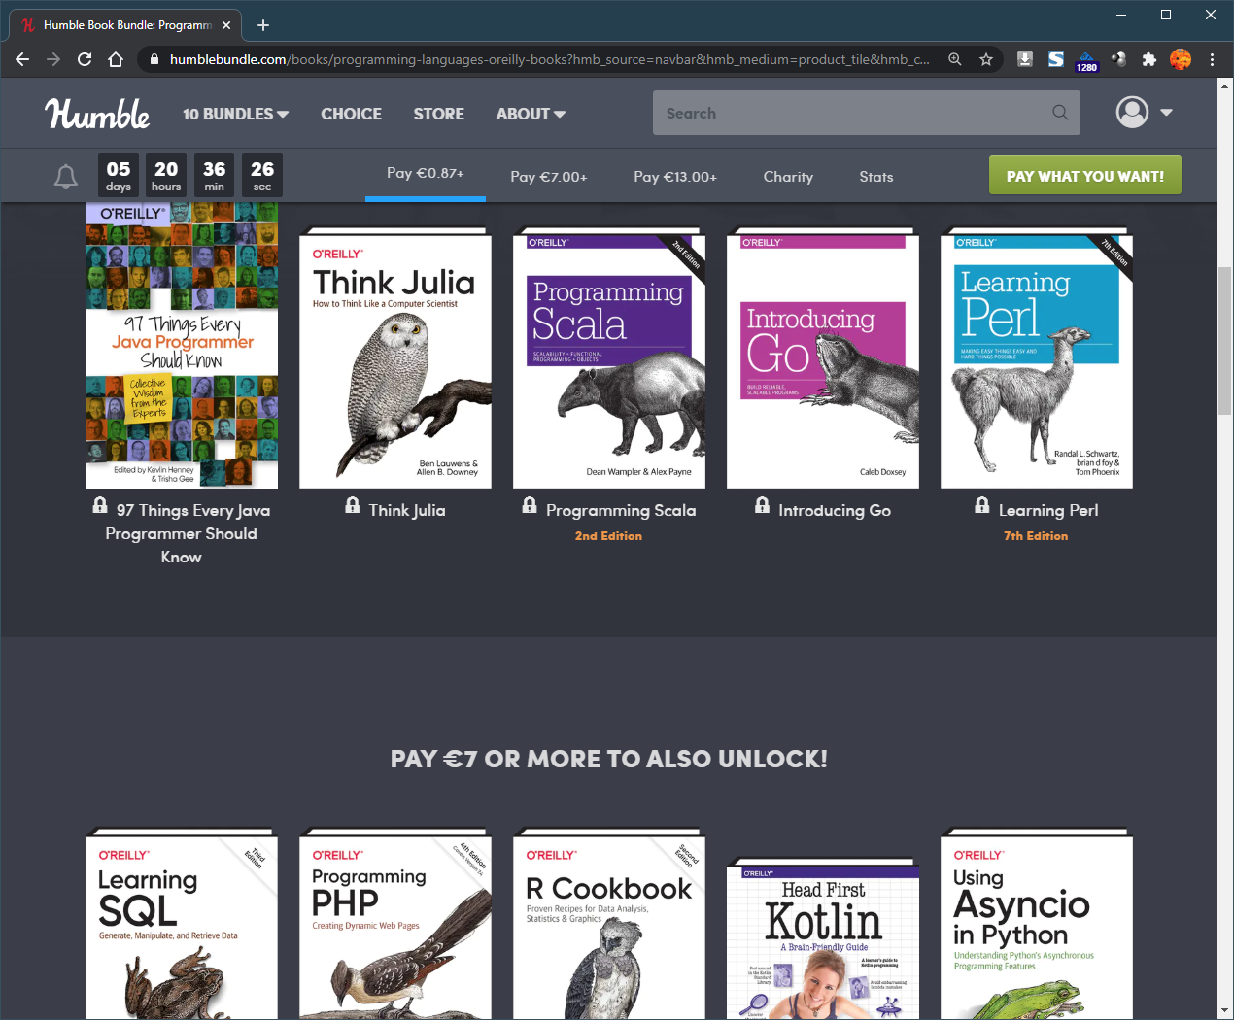Viewport: 1234px width, 1020px height.
Task: Click the download extension icon
Action: point(1024,59)
